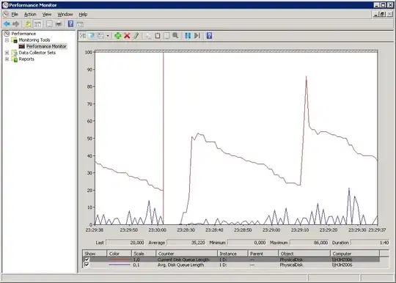Screen dimensions: 396x283
Task: Click the Highlight pencil icon
Action: pyautogui.click(x=136, y=36)
